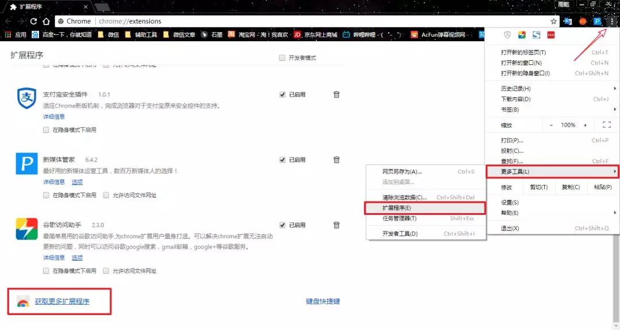This screenshot has width=620, height=330.
Task: Enable the 开发者模式 checkbox
Action: [x=282, y=58]
